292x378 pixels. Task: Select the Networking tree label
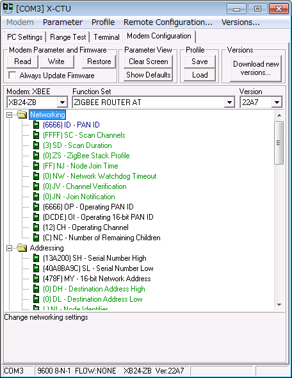tap(47, 115)
